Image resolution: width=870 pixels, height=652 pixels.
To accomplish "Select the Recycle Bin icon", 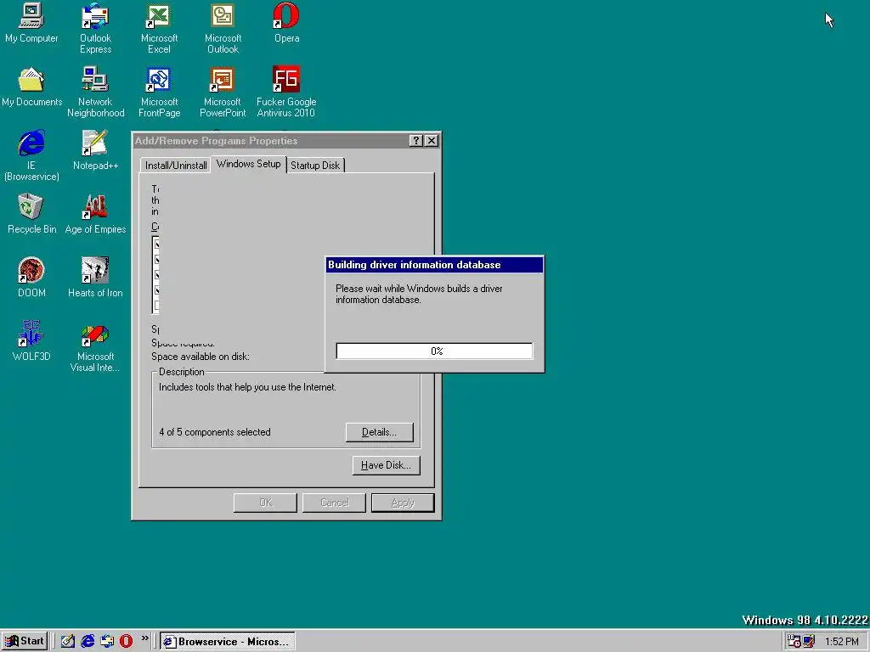I will coord(31,214).
